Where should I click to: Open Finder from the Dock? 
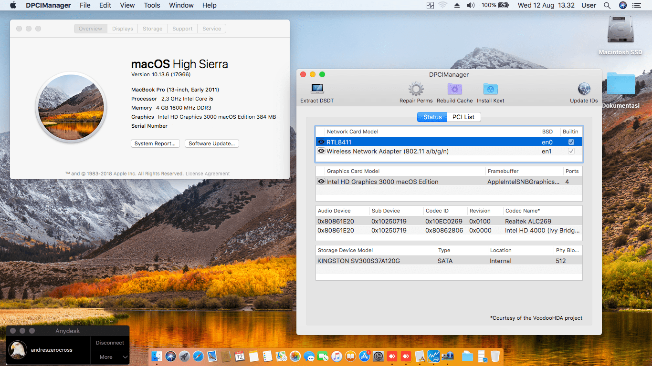click(x=157, y=356)
